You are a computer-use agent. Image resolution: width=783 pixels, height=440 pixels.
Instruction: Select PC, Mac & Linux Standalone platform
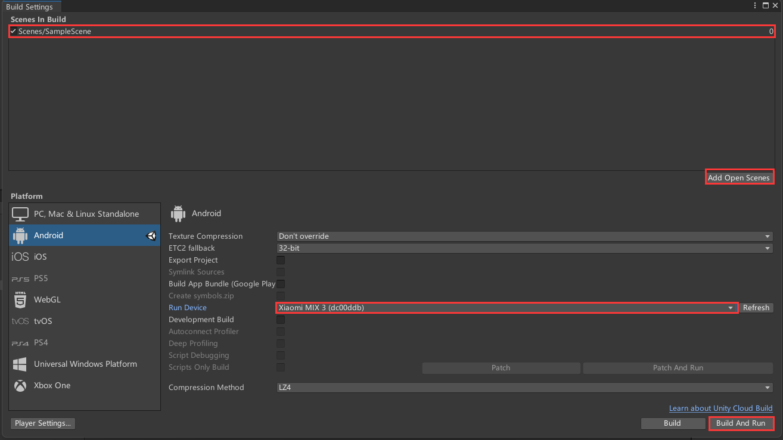tap(85, 214)
